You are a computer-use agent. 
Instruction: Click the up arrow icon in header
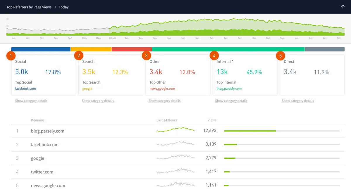[343, 7]
